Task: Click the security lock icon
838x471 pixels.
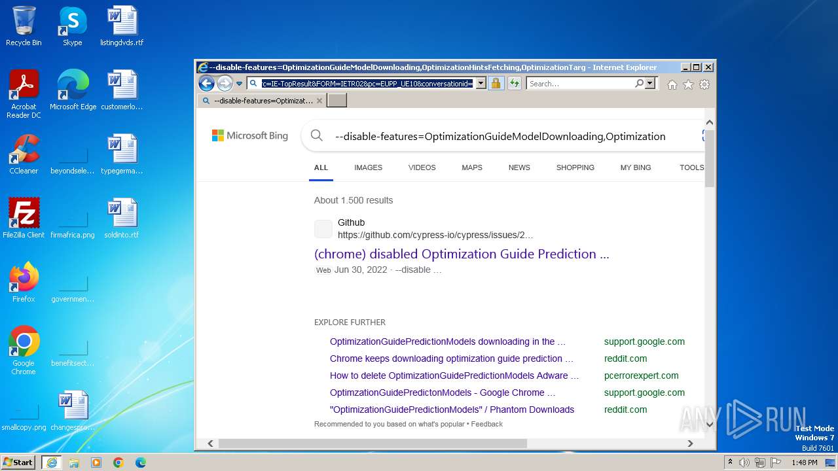Action: pos(496,84)
